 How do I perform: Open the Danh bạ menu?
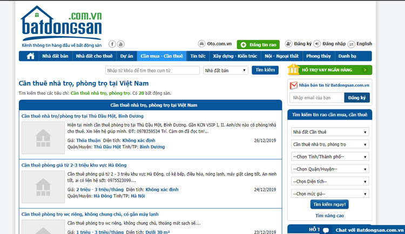347,56
